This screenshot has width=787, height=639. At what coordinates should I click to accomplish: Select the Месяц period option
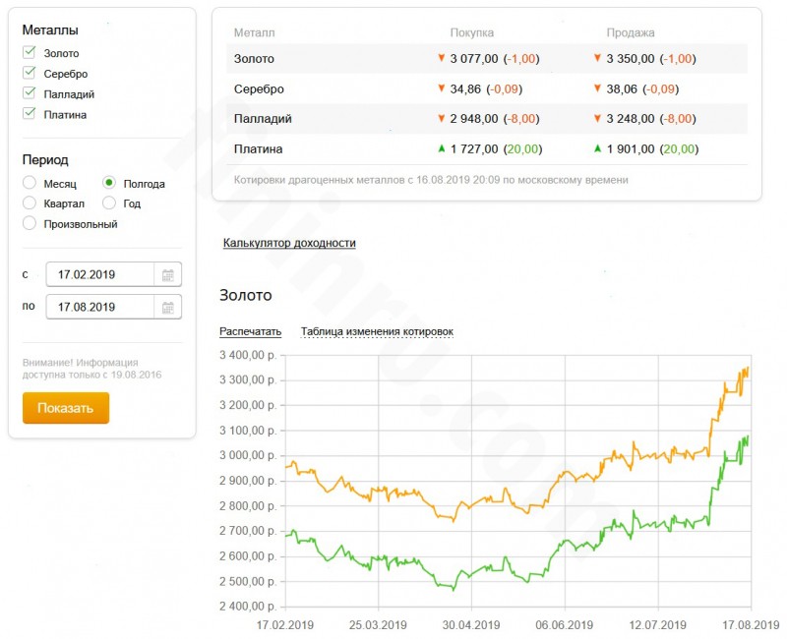30,183
